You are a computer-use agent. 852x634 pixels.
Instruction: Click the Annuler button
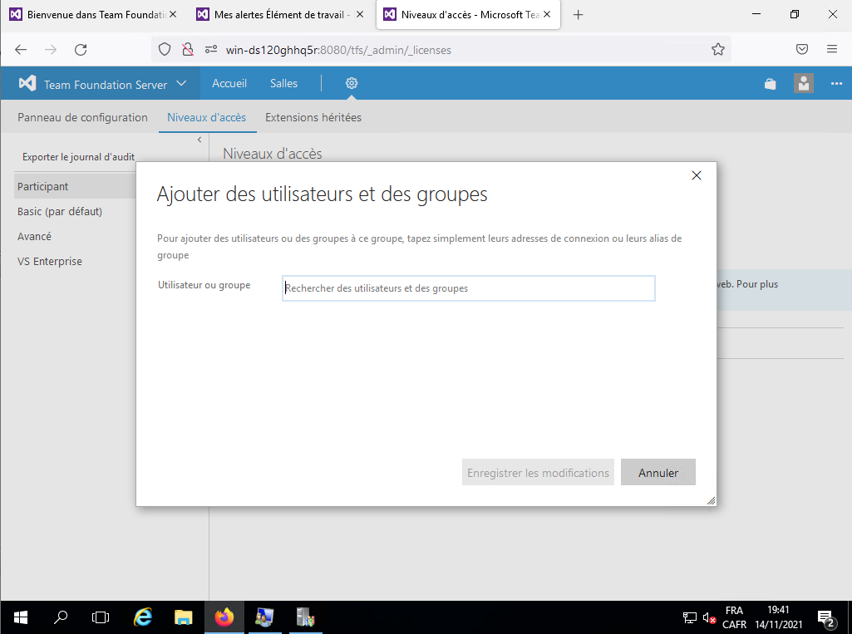pyautogui.click(x=657, y=473)
